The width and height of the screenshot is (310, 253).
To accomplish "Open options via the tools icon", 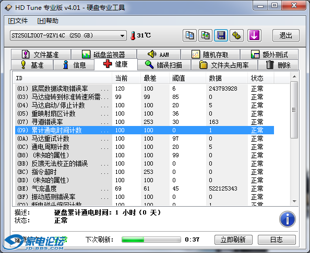I will [236, 35].
